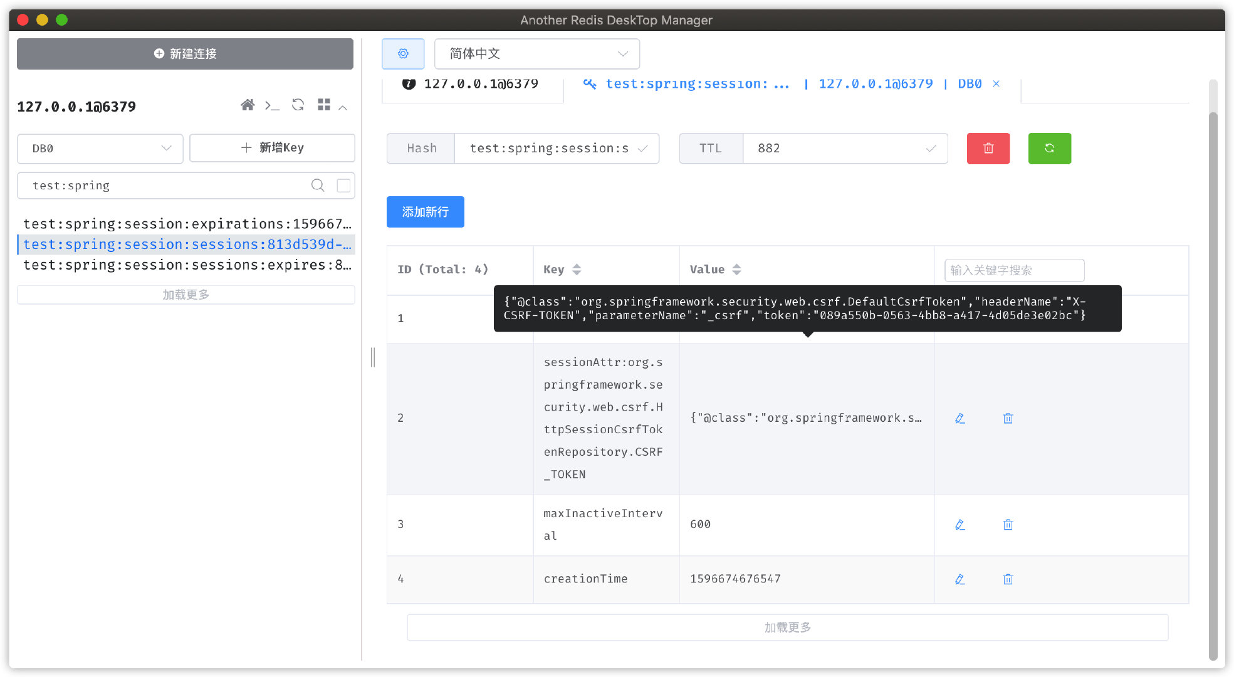Toggle the exact match checkbox beside search
The height and width of the screenshot is (677, 1234).
343,186
